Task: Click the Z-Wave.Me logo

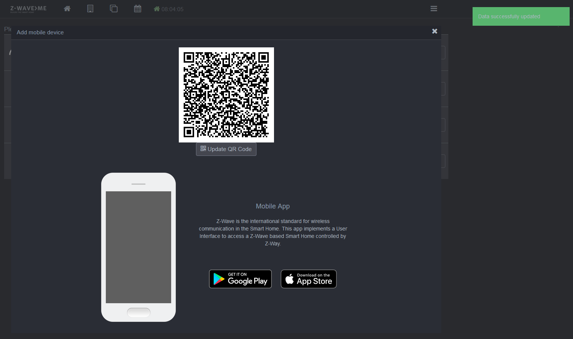Action: point(28,9)
